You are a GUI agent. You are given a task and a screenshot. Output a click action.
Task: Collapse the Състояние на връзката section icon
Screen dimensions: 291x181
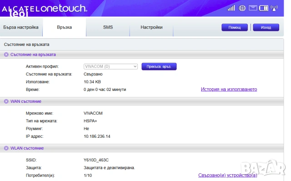click(6, 55)
